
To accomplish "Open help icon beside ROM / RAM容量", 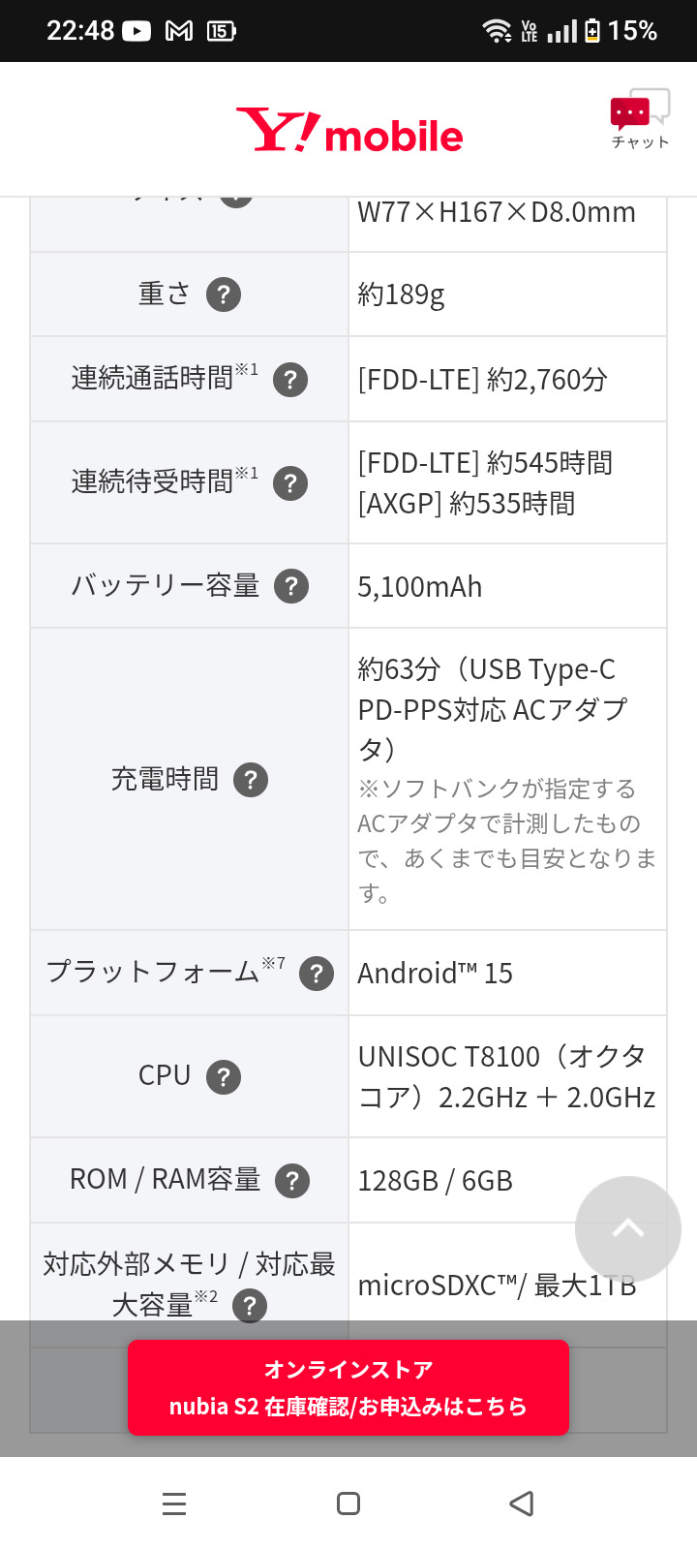I will point(292,1181).
